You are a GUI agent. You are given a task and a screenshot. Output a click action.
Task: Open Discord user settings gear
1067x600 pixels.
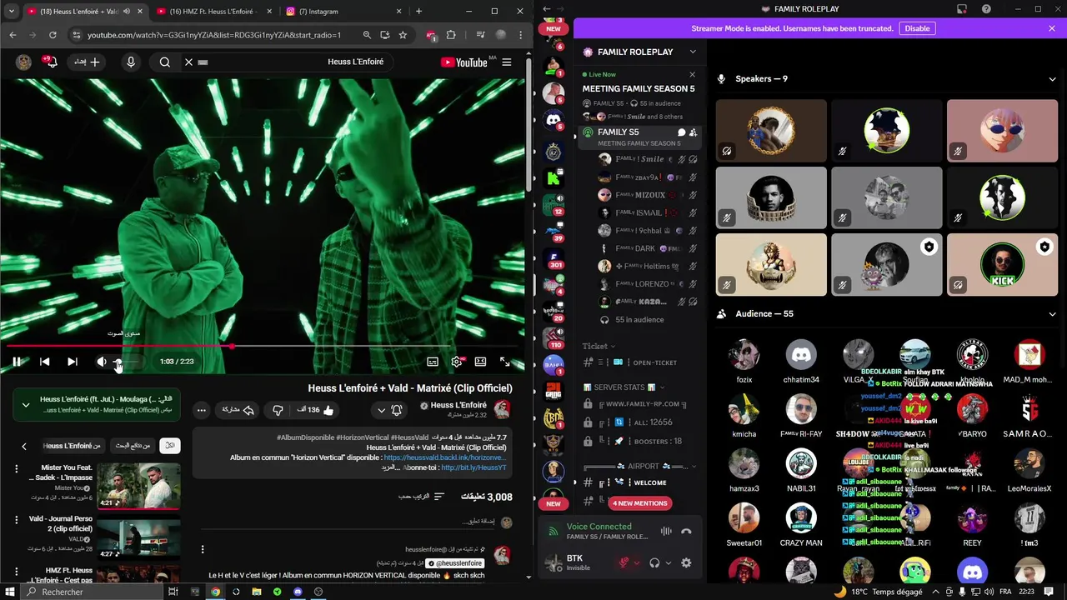tap(686, 563)
